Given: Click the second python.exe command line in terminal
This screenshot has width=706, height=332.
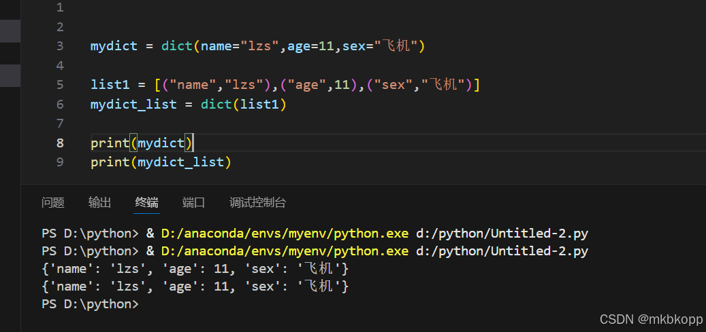Looking at the screenshot, I should click(315, 251).
